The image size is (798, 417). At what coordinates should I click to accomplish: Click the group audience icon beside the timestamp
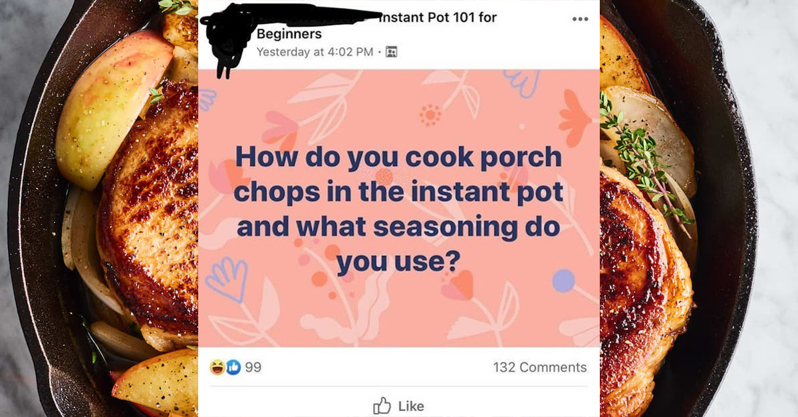392,52
